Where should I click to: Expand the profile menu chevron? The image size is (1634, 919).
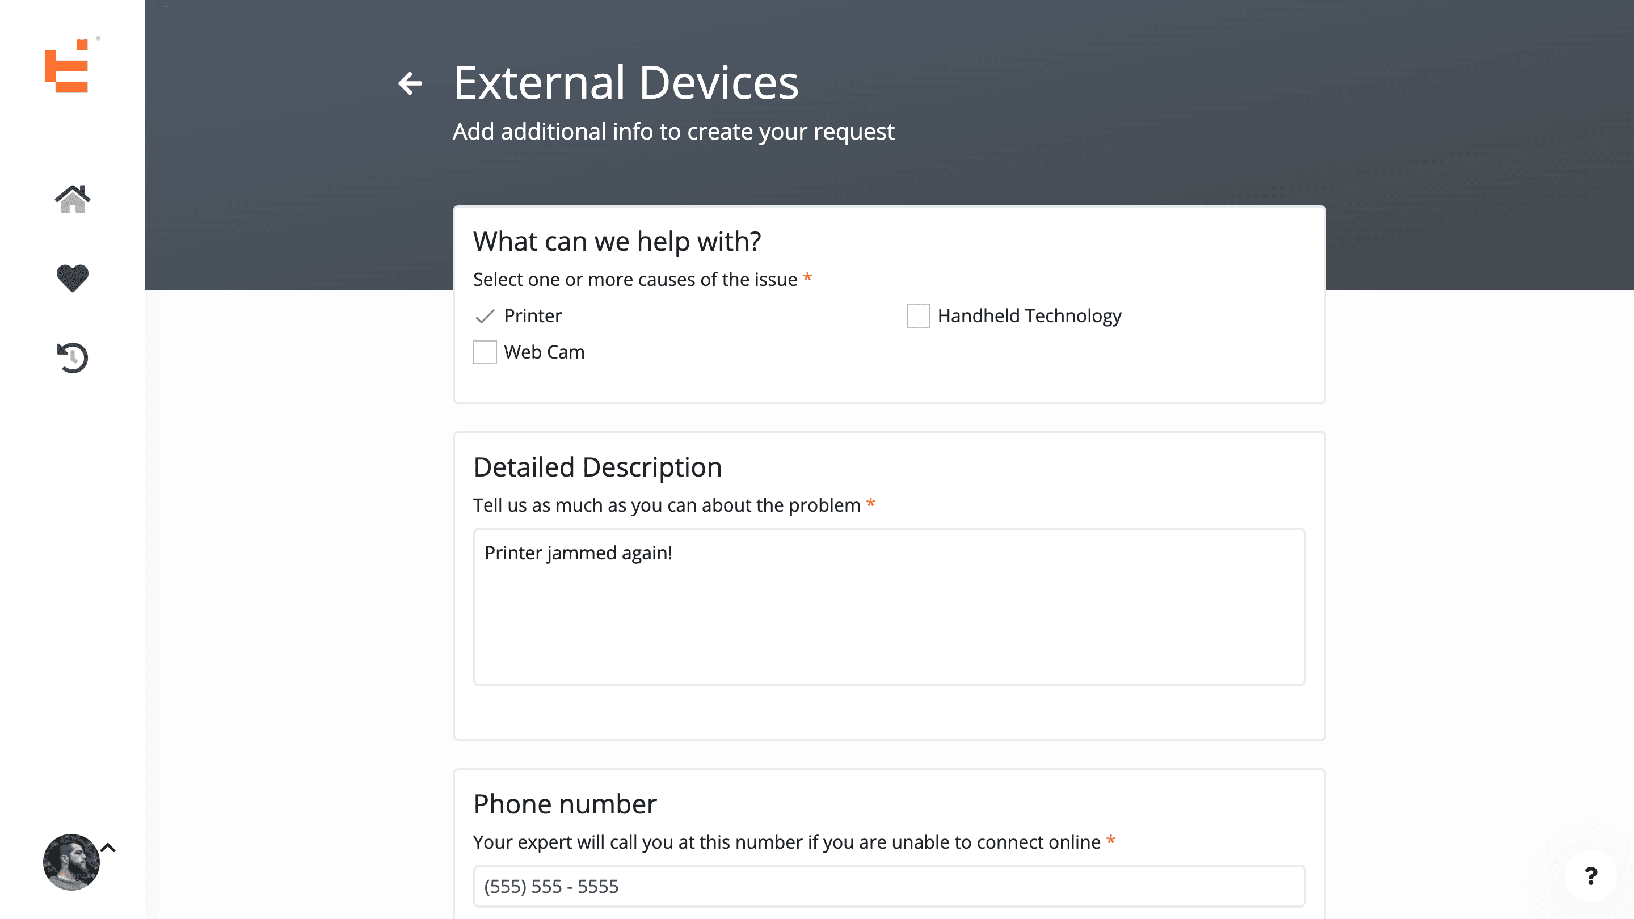point(108,848)
